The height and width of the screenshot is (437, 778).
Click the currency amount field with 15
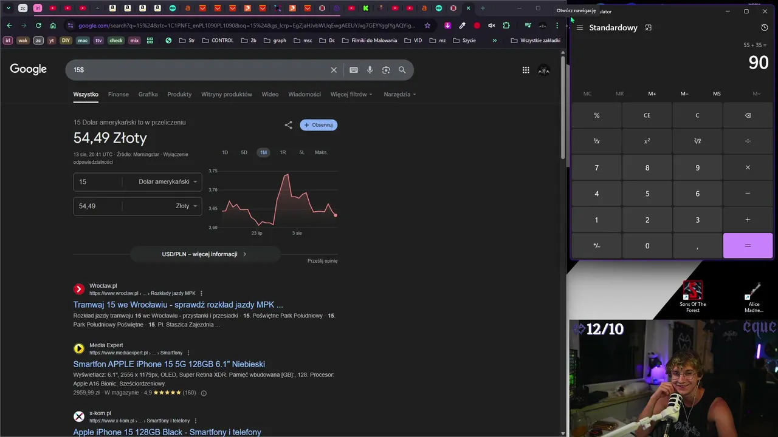pyautogui.click(x=97, y=181)
